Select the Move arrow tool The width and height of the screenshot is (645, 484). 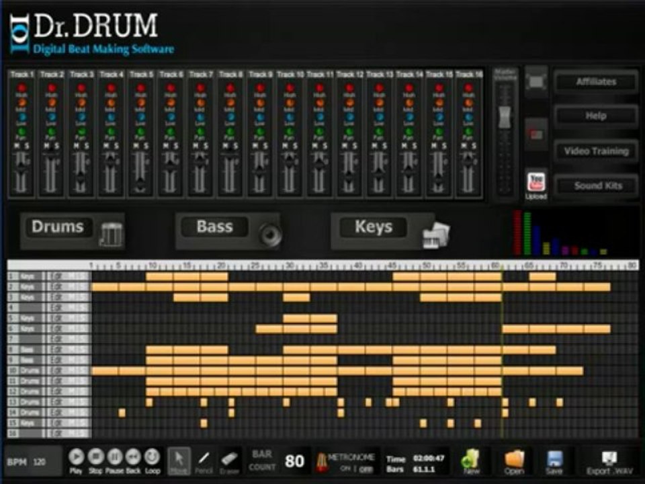(179, 460)
